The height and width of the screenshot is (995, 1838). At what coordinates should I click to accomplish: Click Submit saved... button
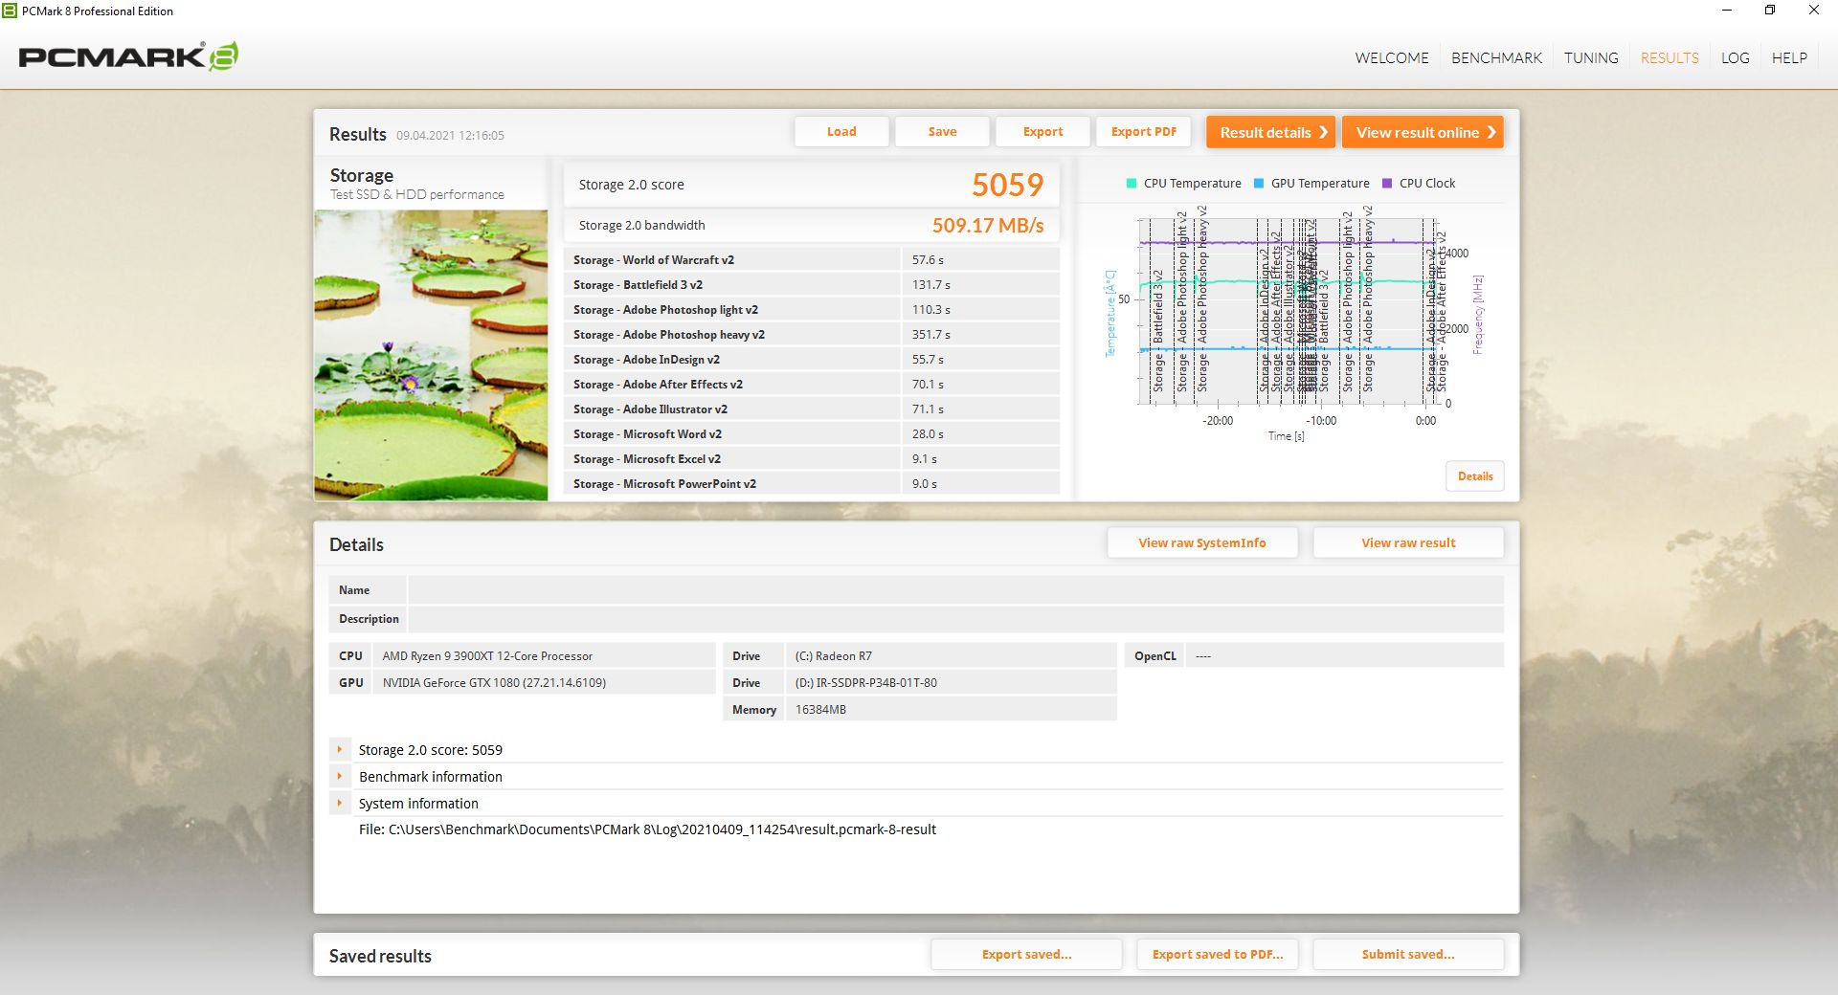pyautogui.click(x=1408, y=954)
